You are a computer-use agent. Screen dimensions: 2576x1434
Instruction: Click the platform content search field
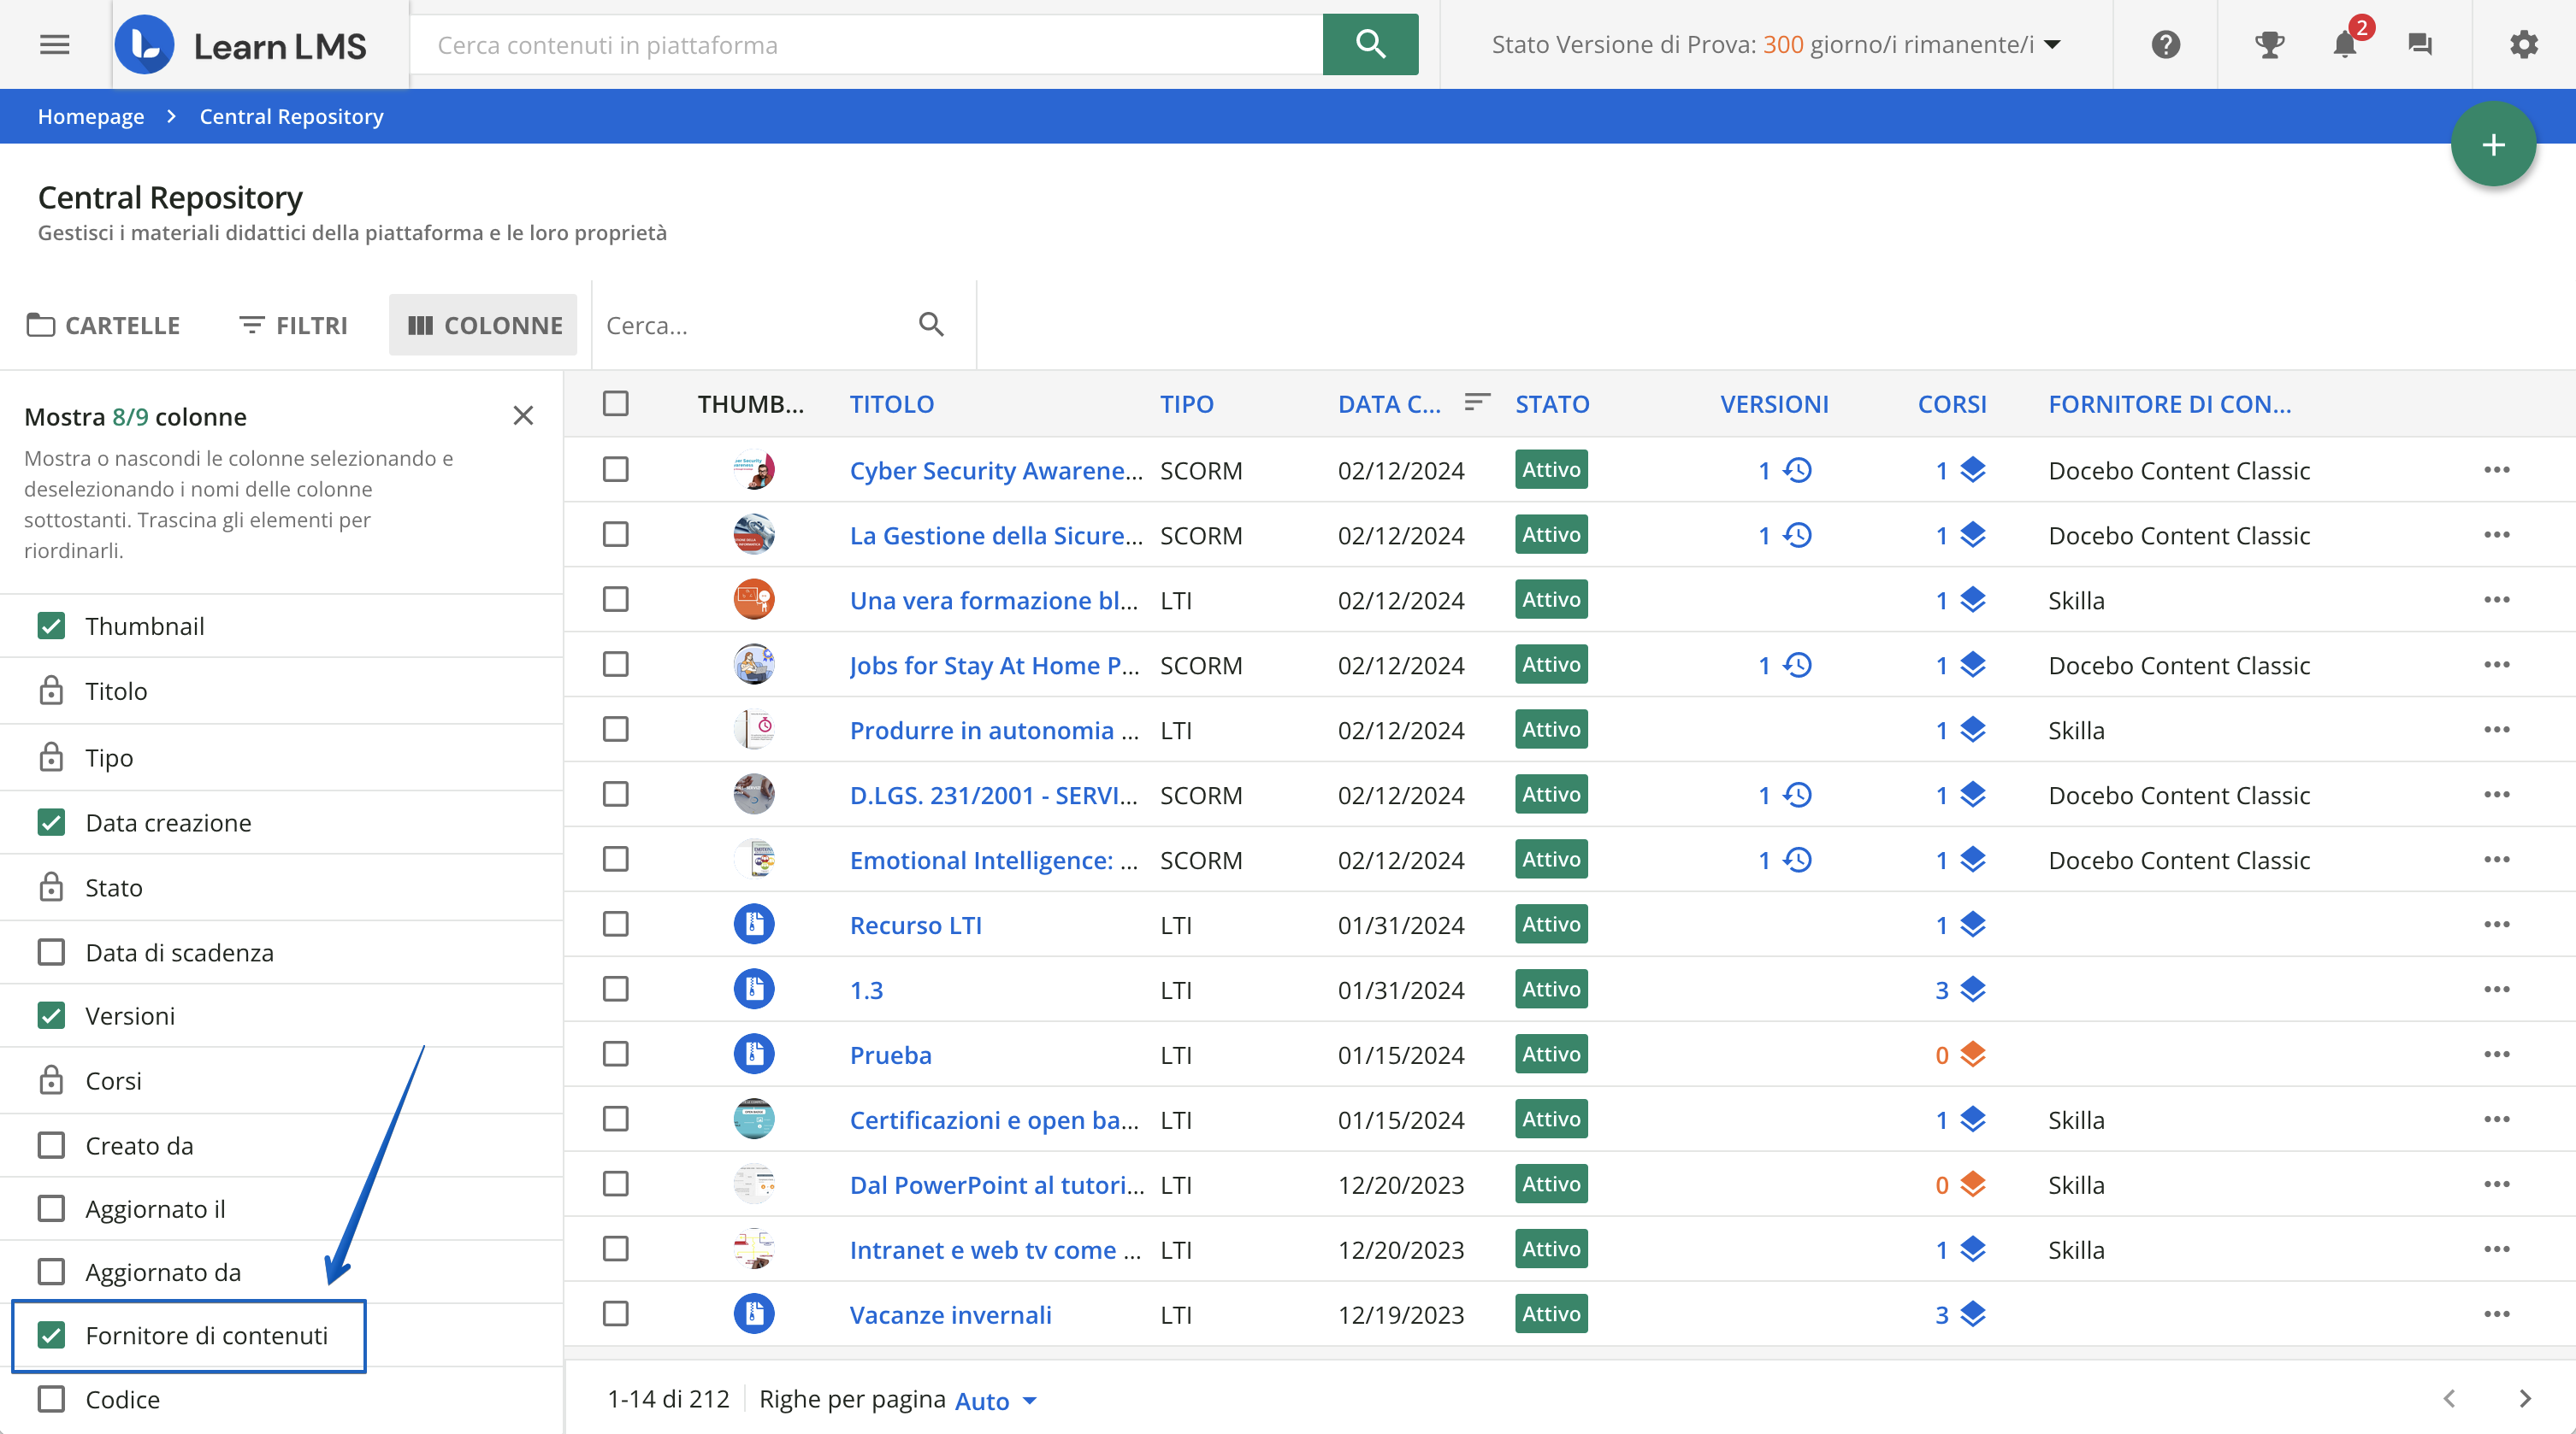(867, 45)
